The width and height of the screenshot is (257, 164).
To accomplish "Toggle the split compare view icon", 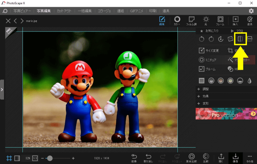I will click(17, 158).
